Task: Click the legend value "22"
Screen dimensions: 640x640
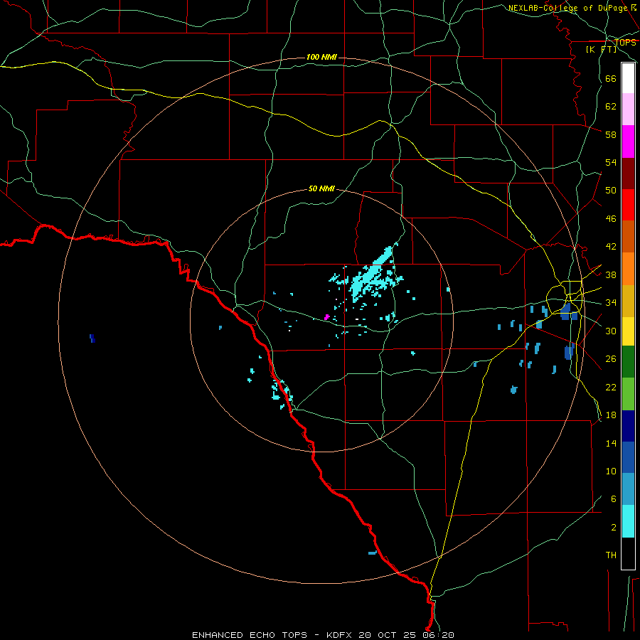Action: coord(611,388)
